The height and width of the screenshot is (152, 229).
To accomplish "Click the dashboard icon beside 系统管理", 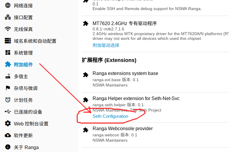I will coord(8,53).
